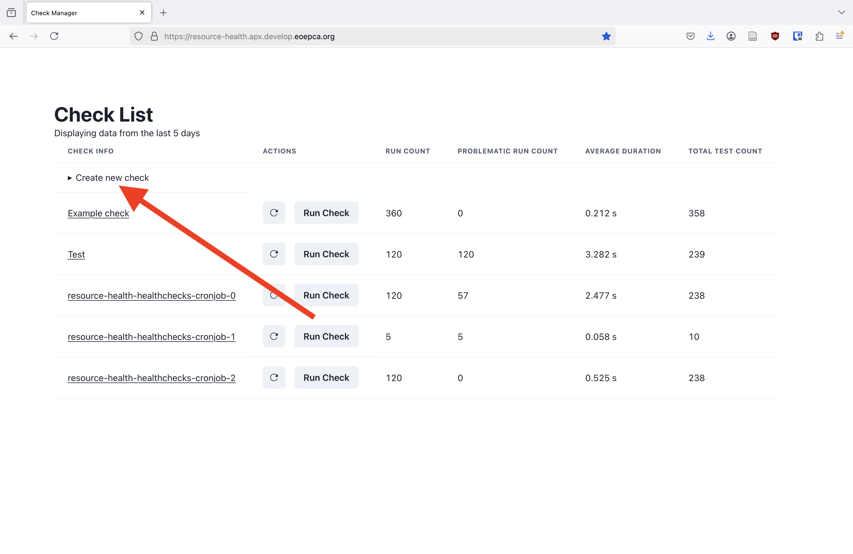This screenshot has height=554, width=853.
Task: Run Check for resource-health-healthchecks-cronjob-0
Action: click(326, 295)
